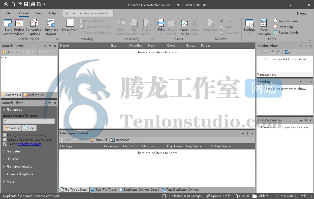Click Show All lightbulb button
Image resolution: width=314 pixels, height=199 pixels.
click(99, 140)
